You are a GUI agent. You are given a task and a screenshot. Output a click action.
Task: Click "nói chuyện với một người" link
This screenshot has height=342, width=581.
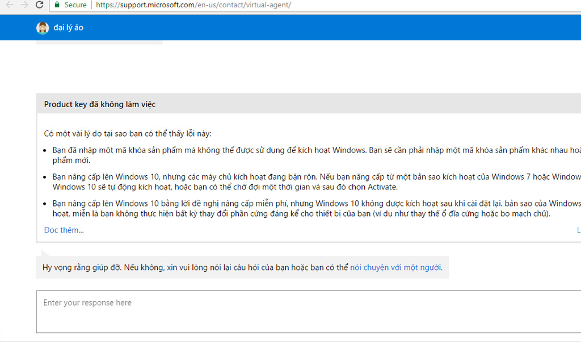tap(396, 267)
